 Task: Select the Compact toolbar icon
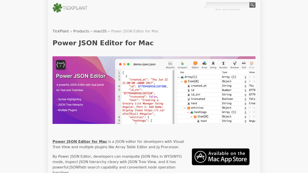(x=182, y=65)
